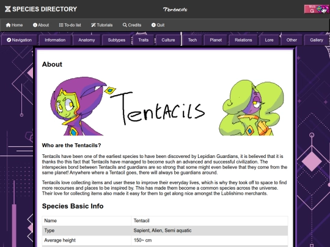Click the Navigation compass icon
This screenshot has width=330, height=247.
pos(9,40)
